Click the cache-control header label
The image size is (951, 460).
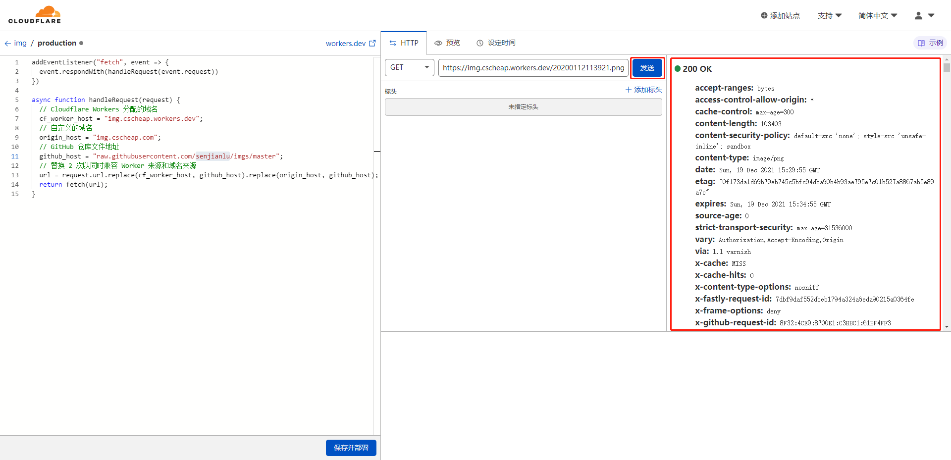(x=724, y=112)
